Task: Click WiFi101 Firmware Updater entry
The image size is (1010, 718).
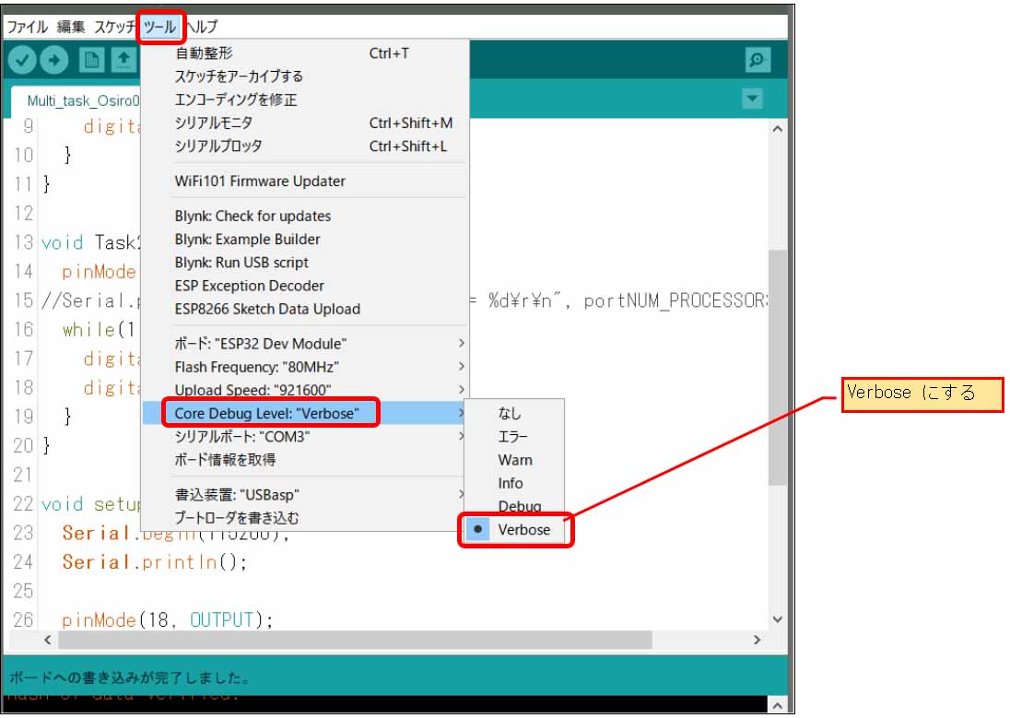Action: (x=260, y=181)
